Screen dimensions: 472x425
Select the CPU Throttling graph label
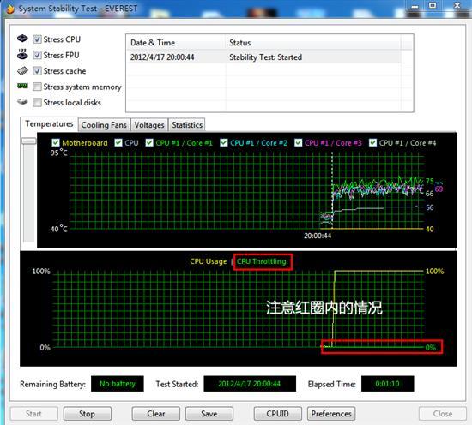pyautogui.click(x=261, y=261)
